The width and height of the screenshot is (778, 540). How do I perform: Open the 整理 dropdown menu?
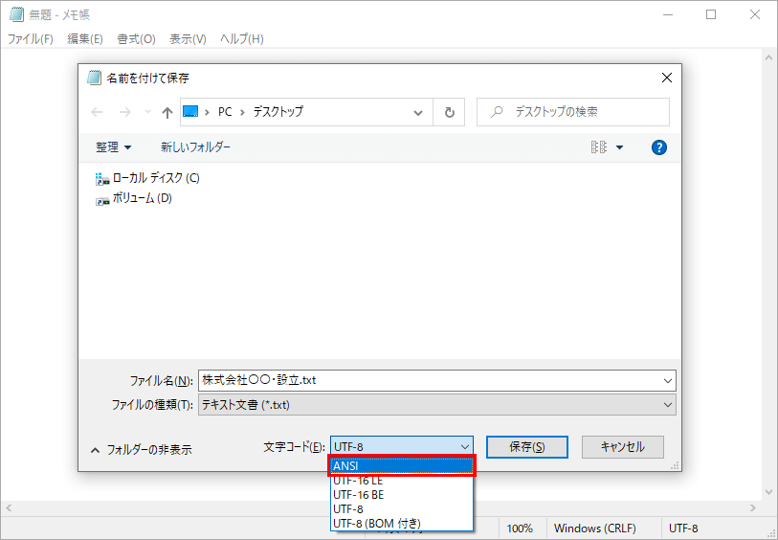pyautogui.click(x=114, y=146)
